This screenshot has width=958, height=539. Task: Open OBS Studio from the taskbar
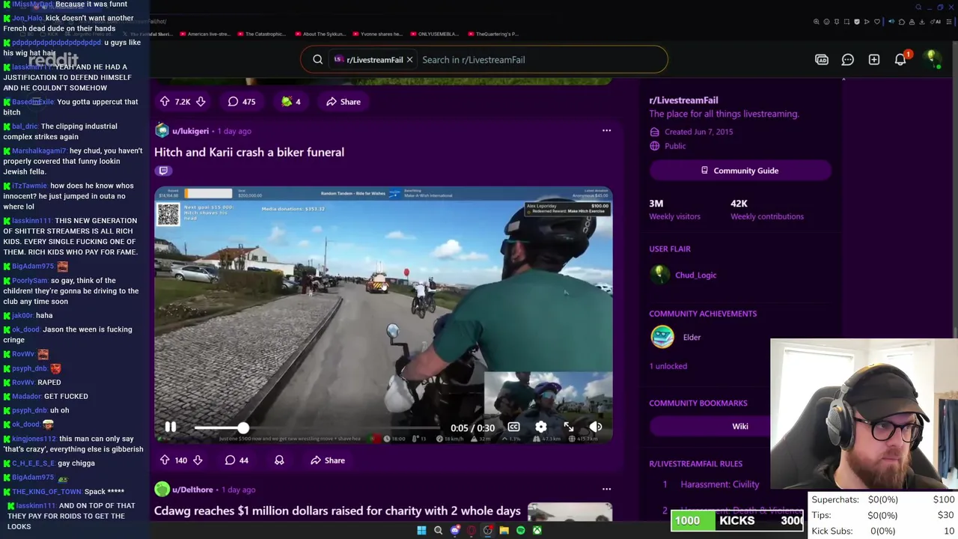pos(487,531)
